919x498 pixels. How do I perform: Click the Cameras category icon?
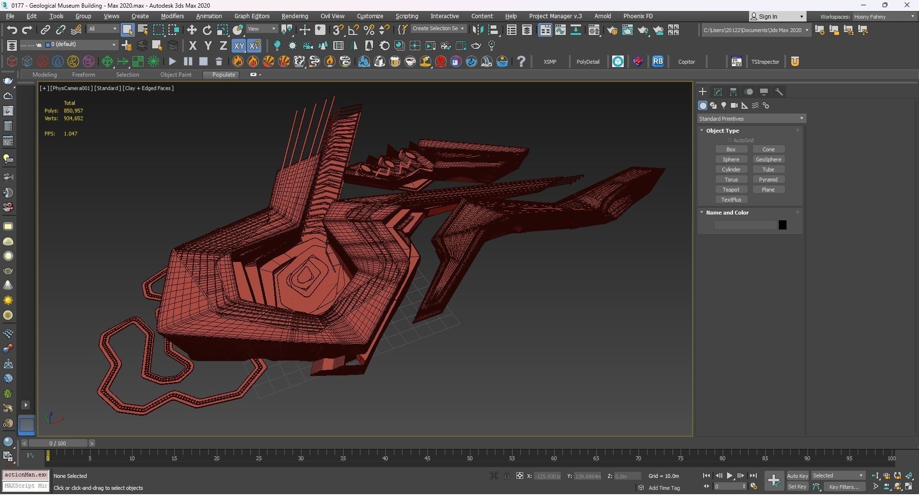734,105
